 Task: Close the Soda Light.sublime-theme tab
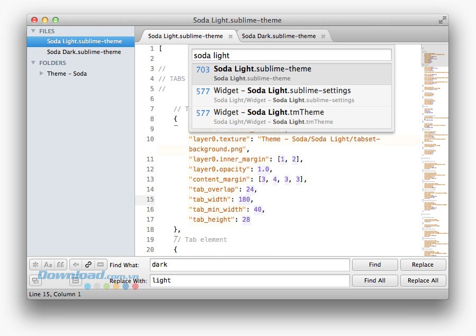230,37
